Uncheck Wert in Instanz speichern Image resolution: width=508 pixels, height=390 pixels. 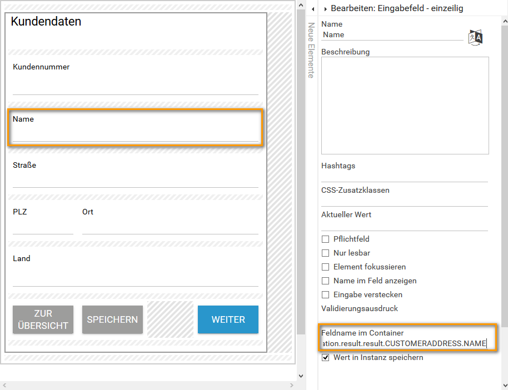pos(326,358)
